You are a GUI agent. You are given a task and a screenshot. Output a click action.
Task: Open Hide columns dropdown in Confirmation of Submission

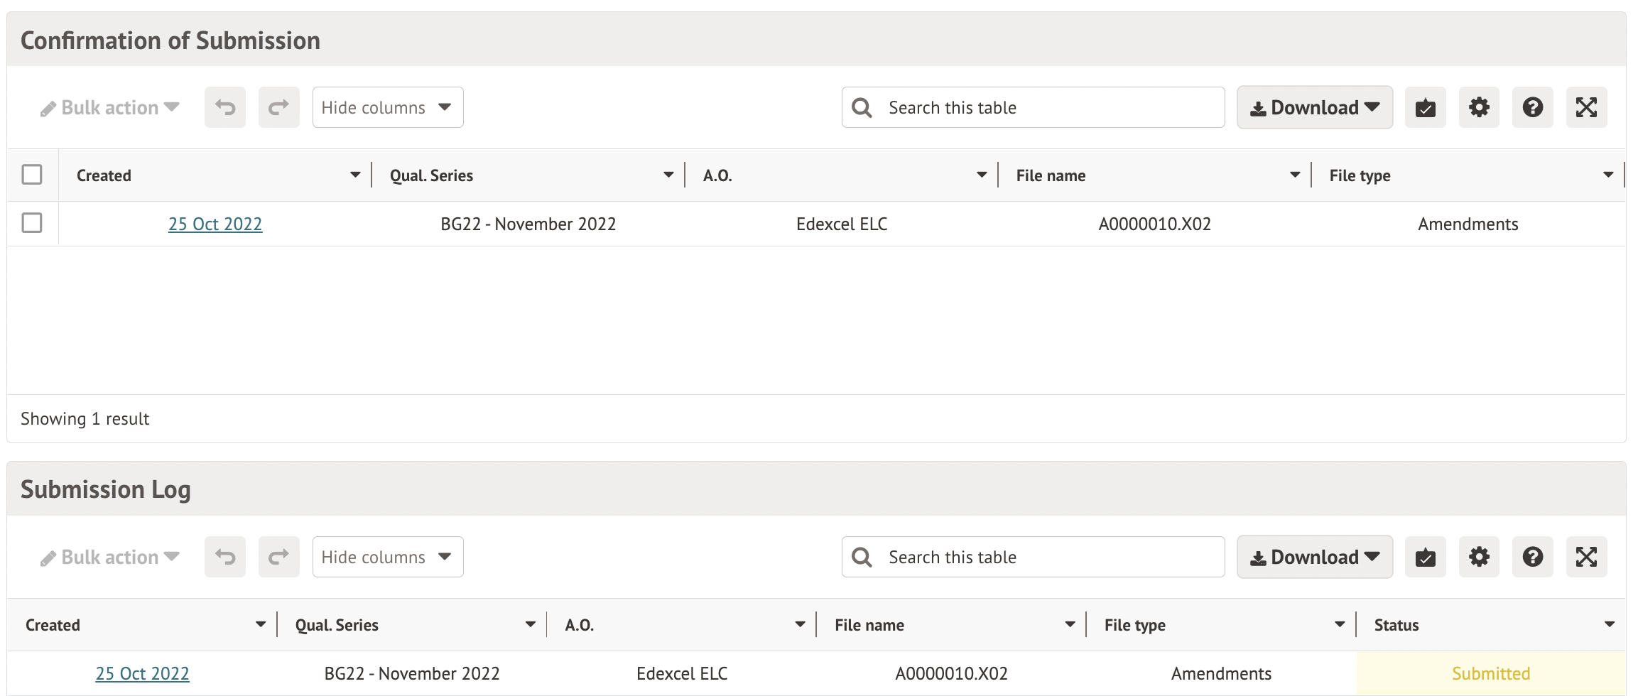pos(387,108)
